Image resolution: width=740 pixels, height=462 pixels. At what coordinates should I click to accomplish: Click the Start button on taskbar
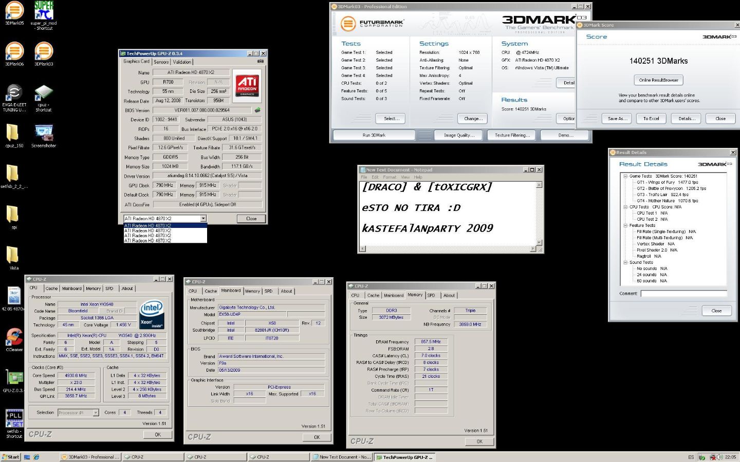tap(10, 457)
